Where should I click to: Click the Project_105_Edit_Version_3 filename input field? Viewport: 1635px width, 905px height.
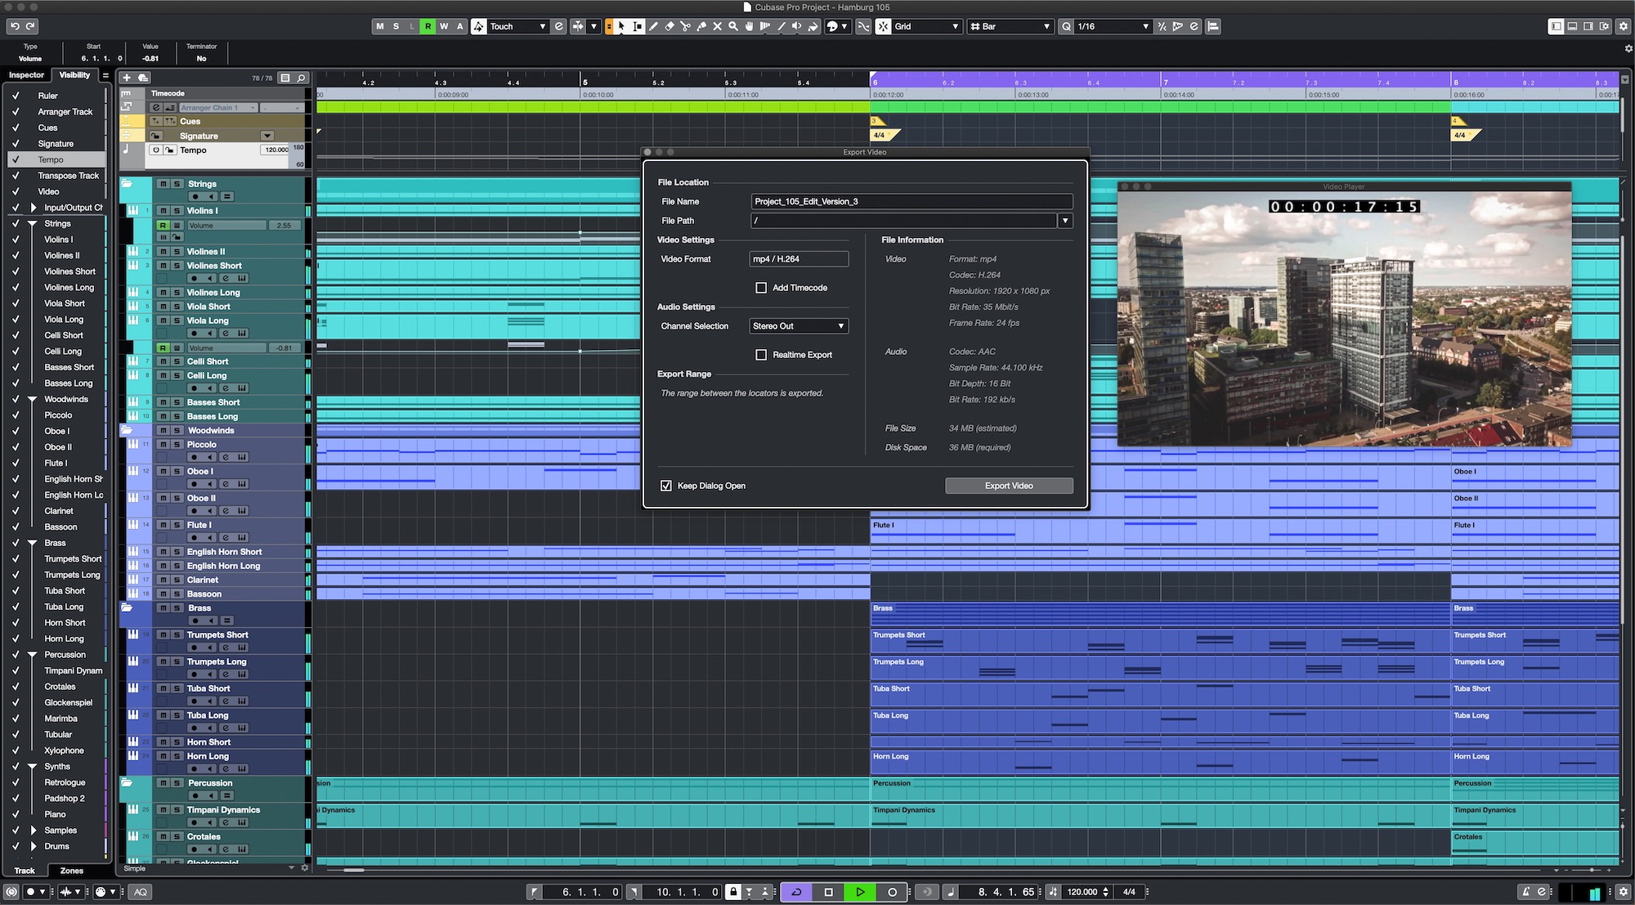pyautogui.click(x=908, y=202)
